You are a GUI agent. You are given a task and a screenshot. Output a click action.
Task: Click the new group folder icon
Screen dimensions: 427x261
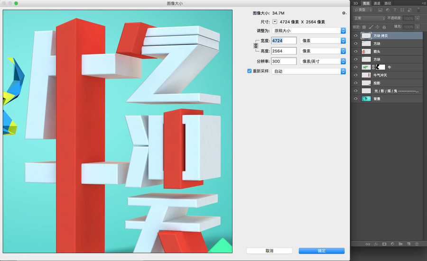coord(400,244)
